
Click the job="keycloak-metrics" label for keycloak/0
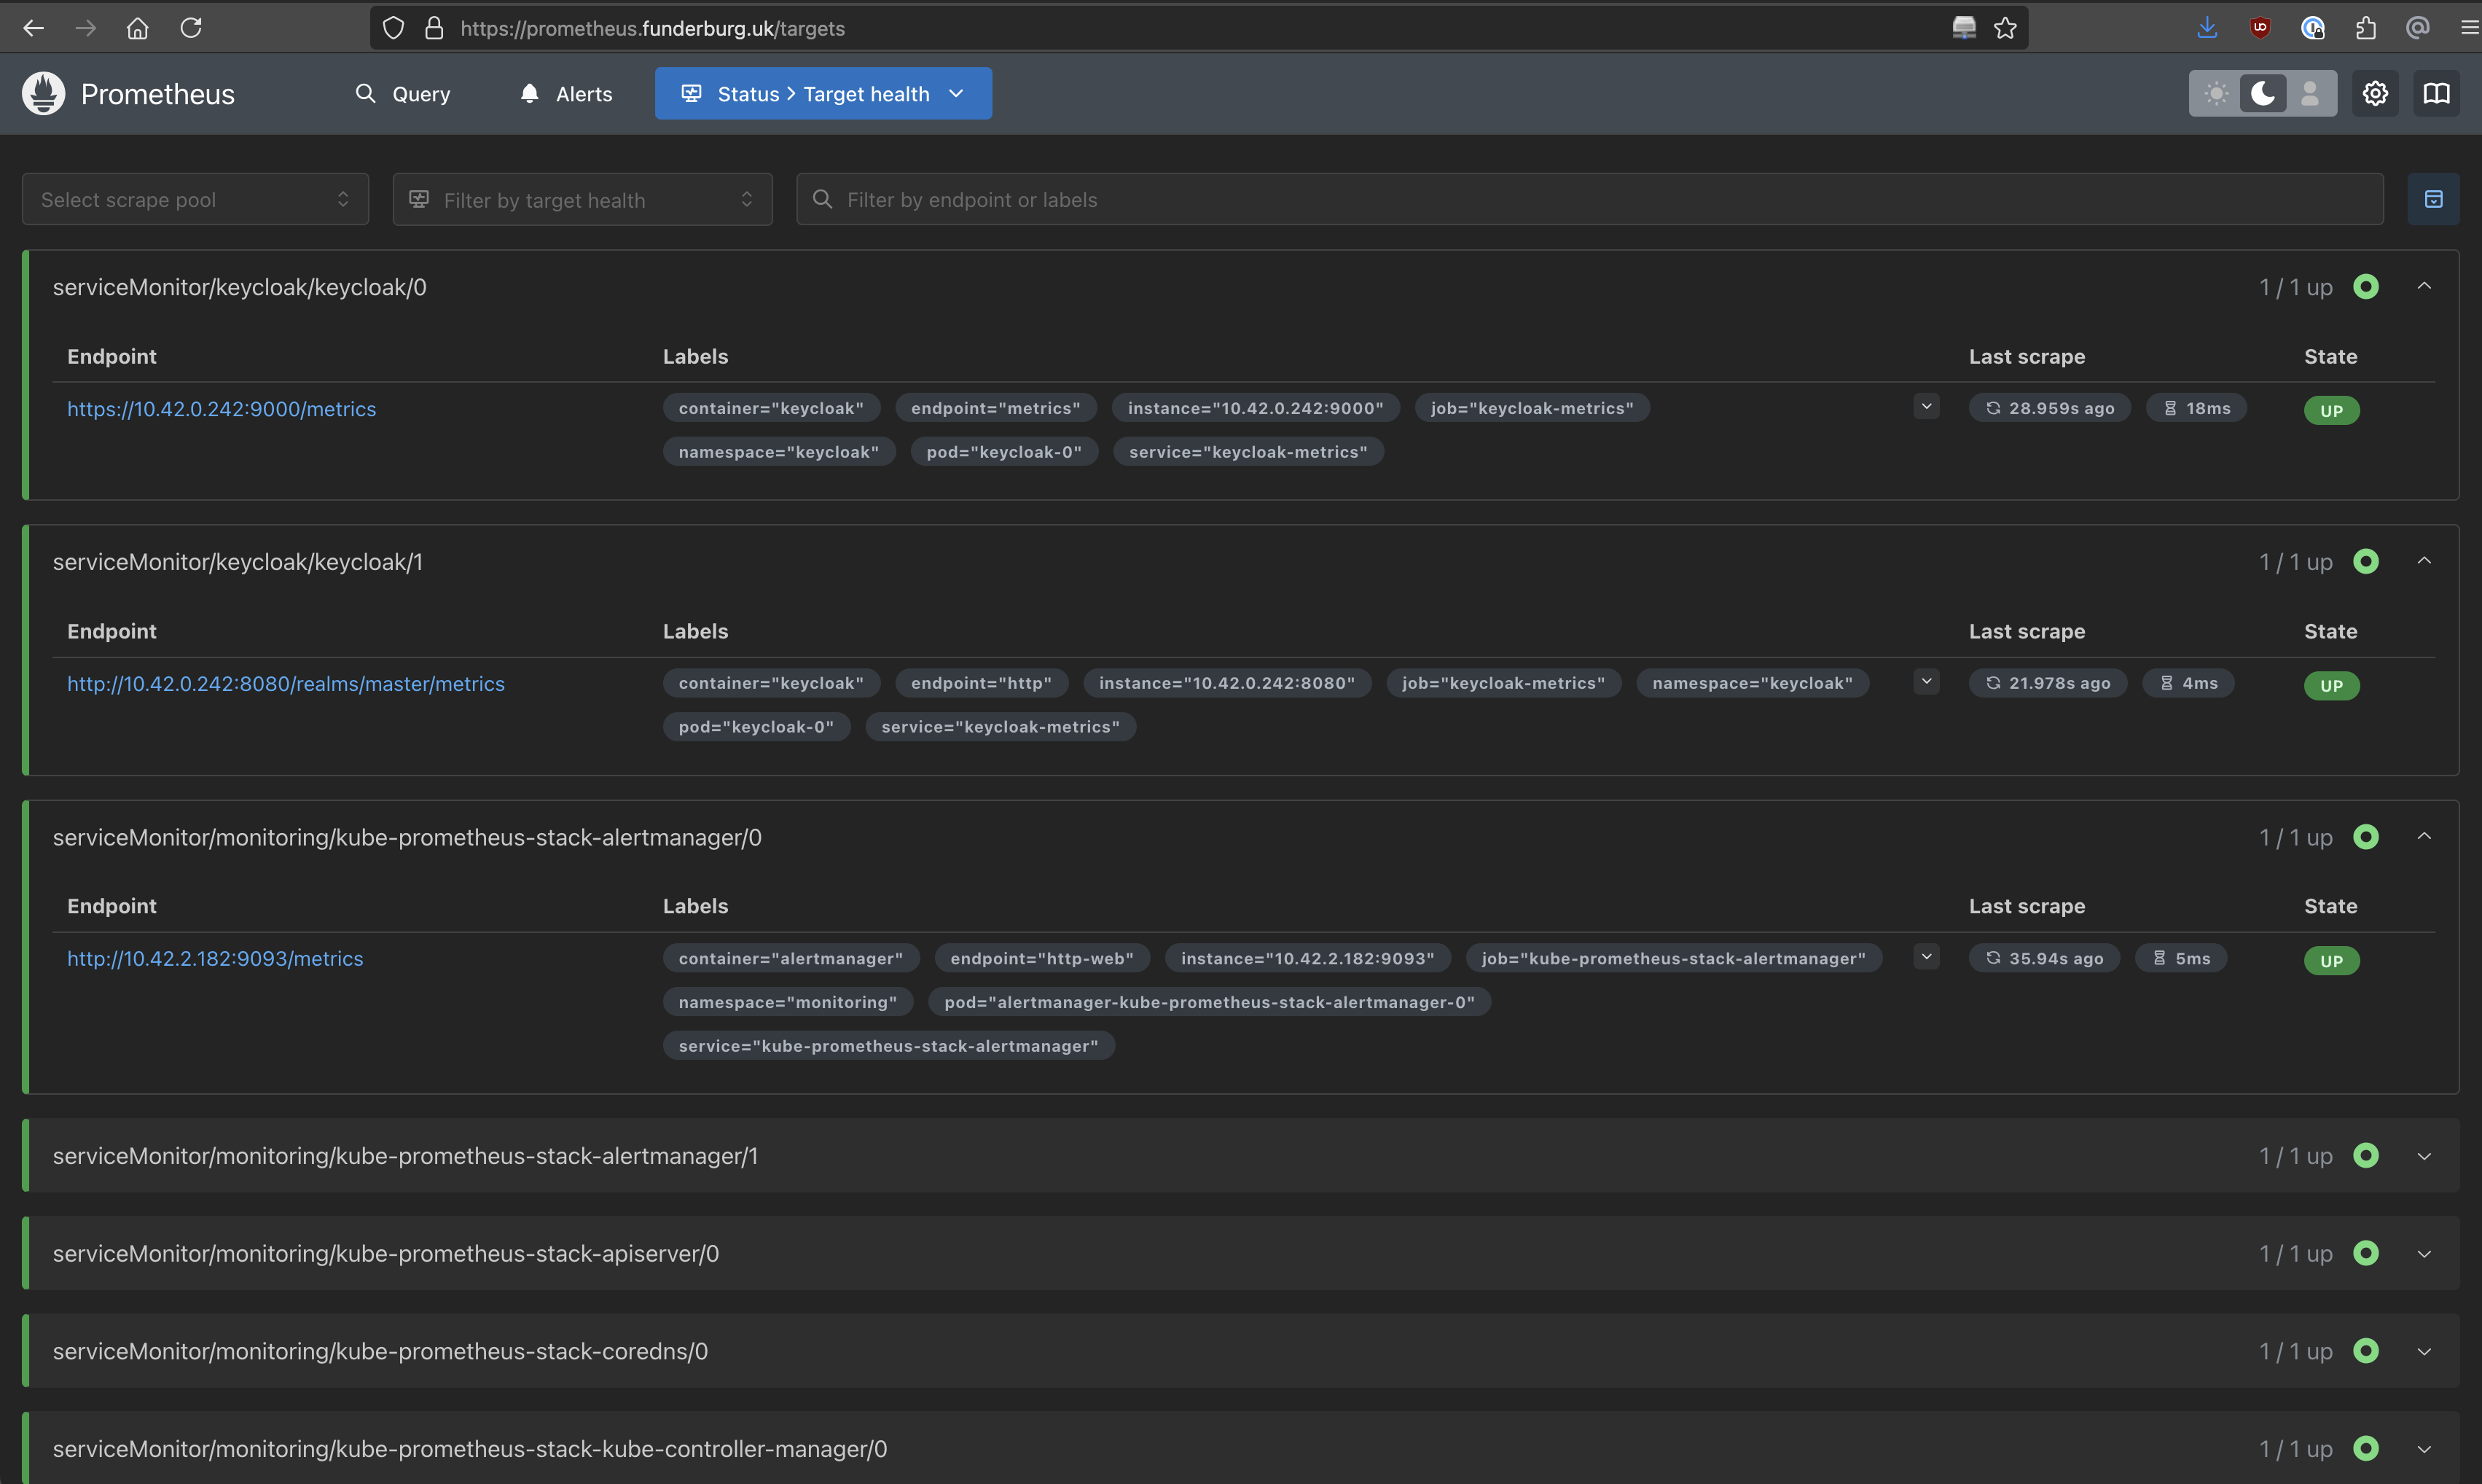point(1531,408)
